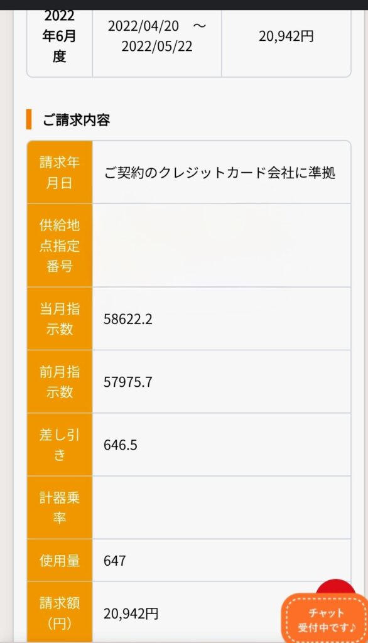Click the 57975.7 previous reading value

(127, 382)
